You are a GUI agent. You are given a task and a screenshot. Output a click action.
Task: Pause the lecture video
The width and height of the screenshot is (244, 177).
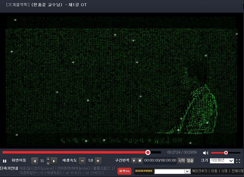pyautogui.click(x=5, y=161)
